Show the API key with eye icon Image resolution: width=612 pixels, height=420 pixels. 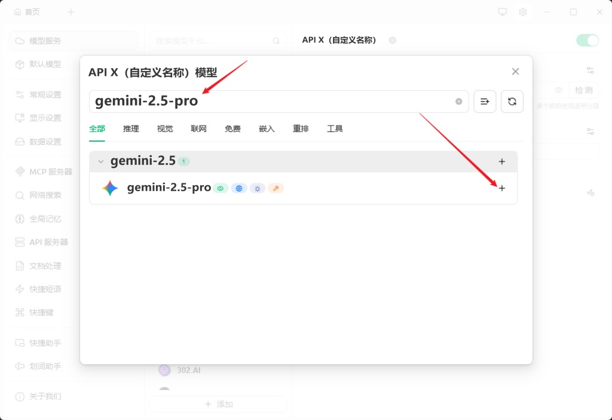(x=559, y=90)
